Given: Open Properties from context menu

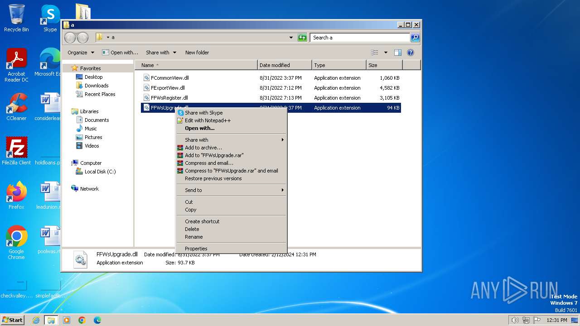Looking at the screenshot, I should tap(232, 249).
